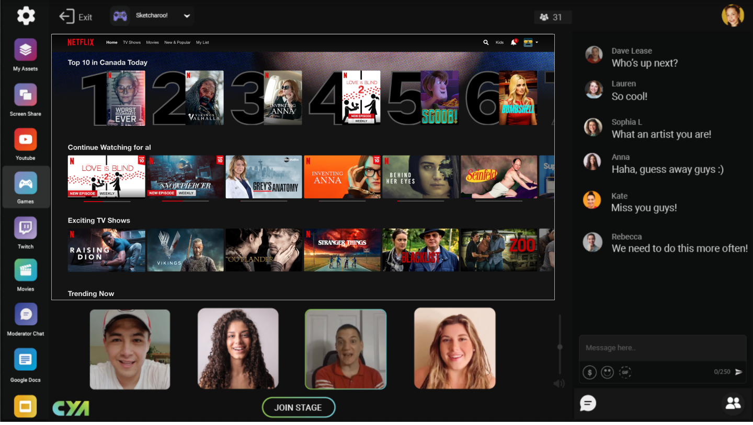Click the JOIN STAGE button
The width and height of the screenshot is (753, 425).
click(298, 407)
